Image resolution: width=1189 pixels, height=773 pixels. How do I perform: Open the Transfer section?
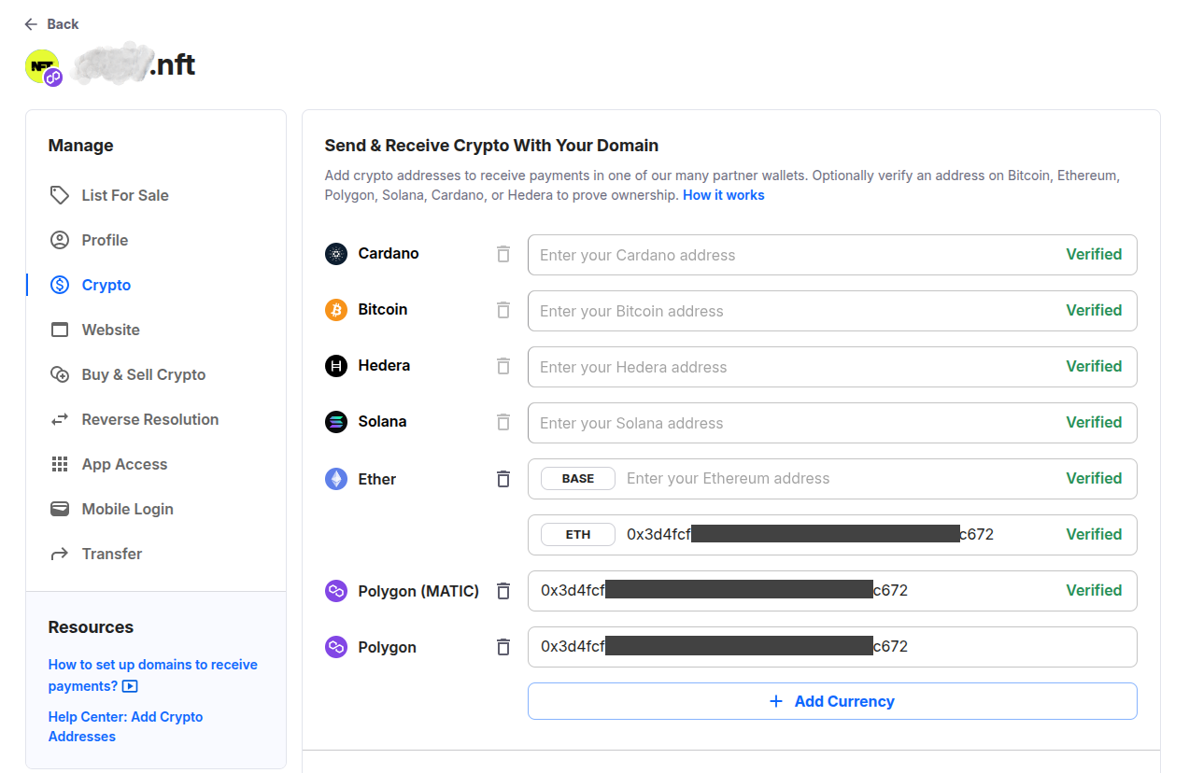point(112,554)
